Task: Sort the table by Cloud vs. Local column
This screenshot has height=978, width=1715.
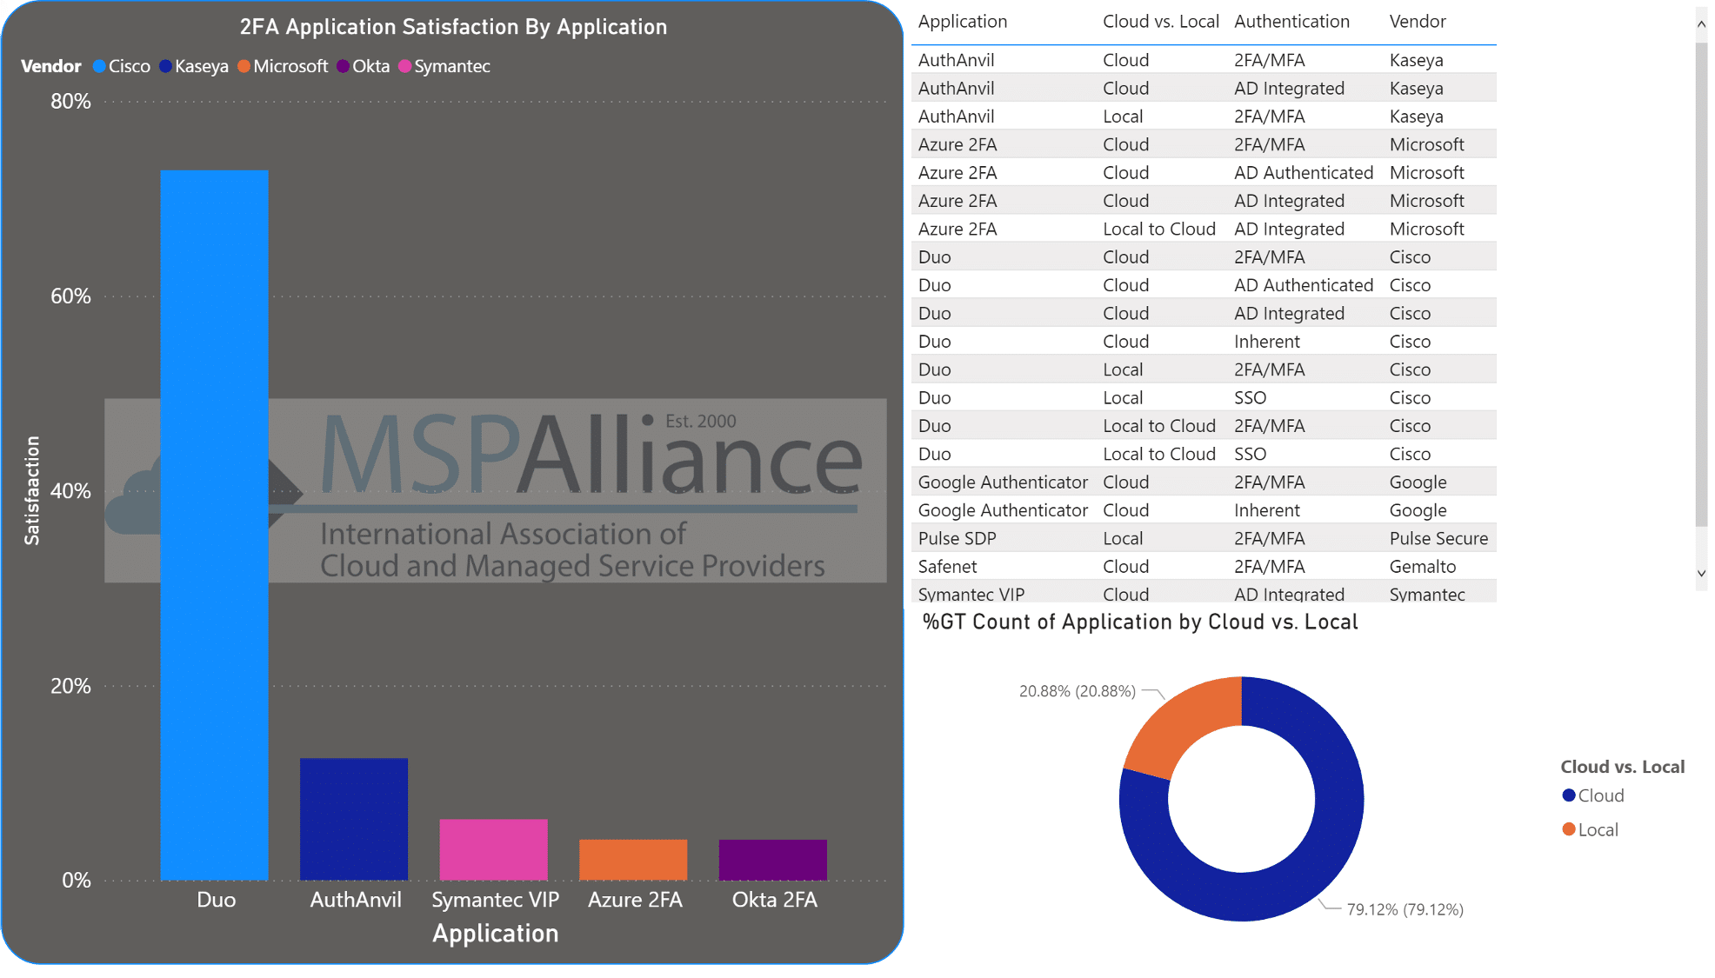Action: (1161, 21)
